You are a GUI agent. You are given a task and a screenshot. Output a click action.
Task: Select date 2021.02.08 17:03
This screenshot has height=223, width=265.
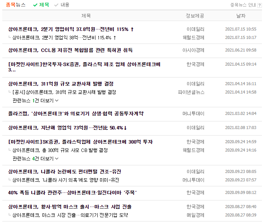coord(241,128)
